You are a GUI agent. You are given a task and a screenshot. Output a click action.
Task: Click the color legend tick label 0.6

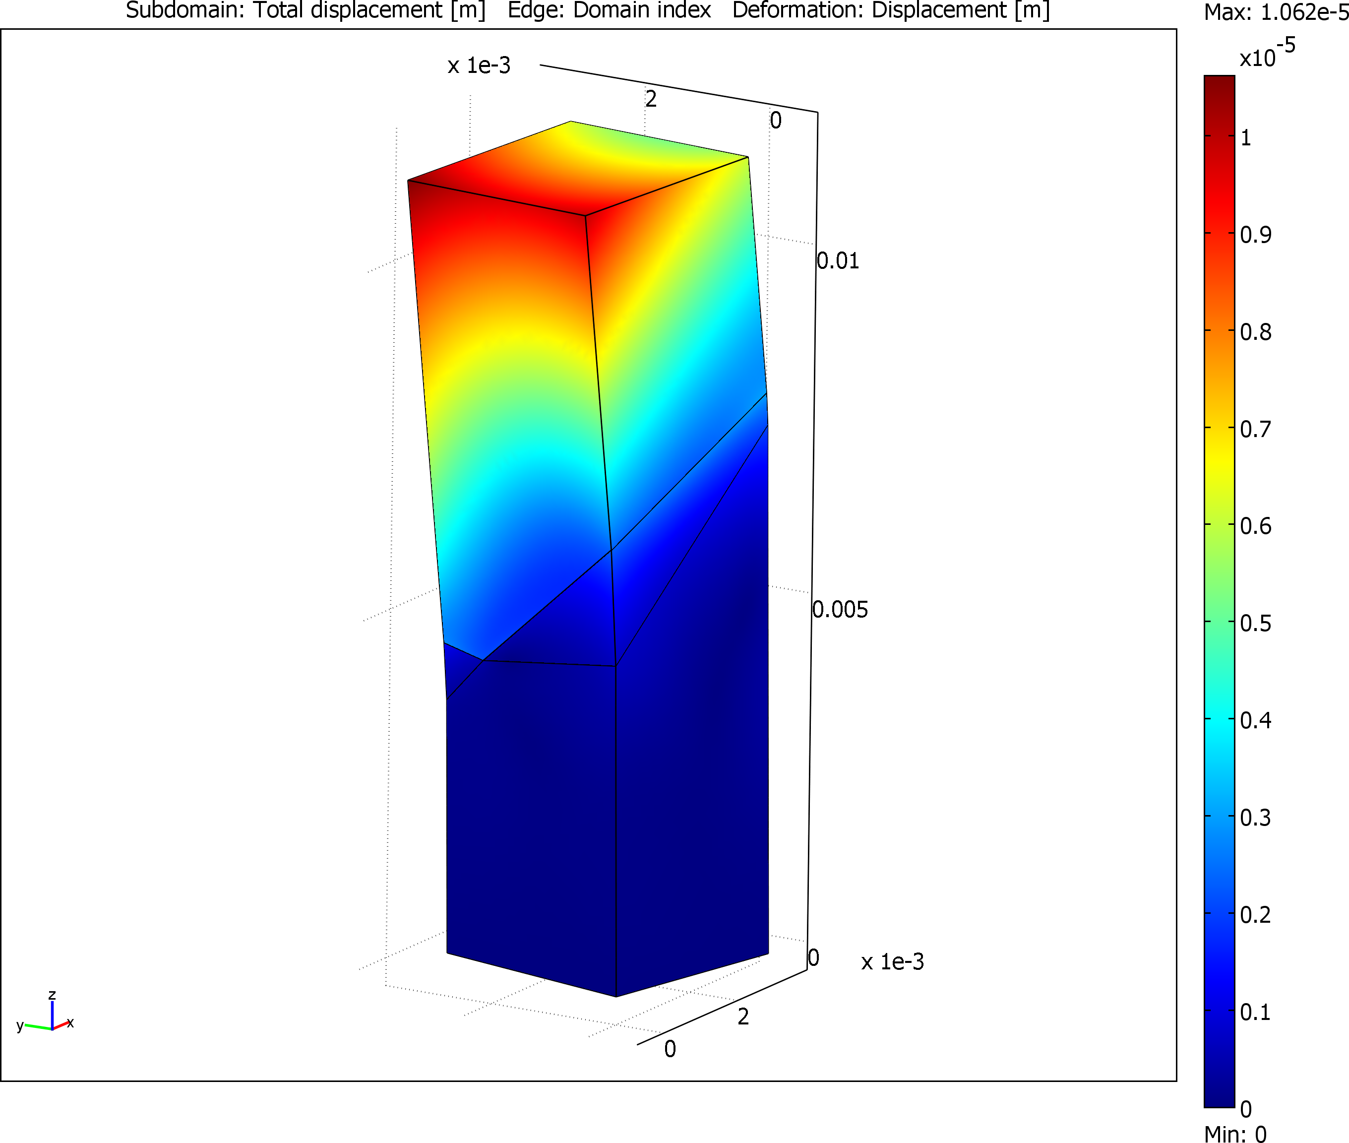[1255, 525]
